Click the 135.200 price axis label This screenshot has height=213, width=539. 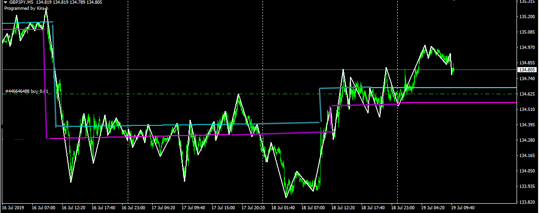[x=527, y=17]
